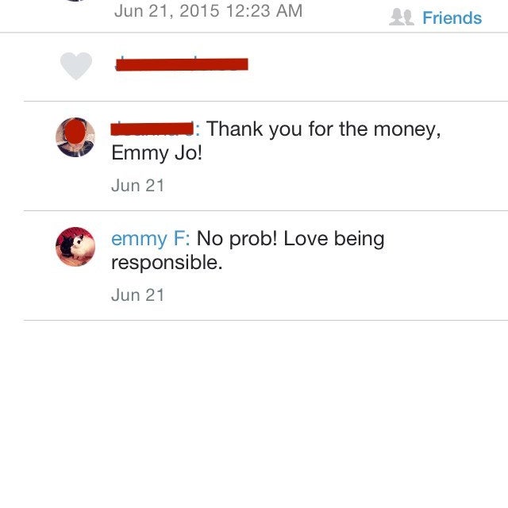Select the Jun 21 date under first comment
The height and width of the screenshot is (508, 508).
pyautogui.click(x=137, y=186)
